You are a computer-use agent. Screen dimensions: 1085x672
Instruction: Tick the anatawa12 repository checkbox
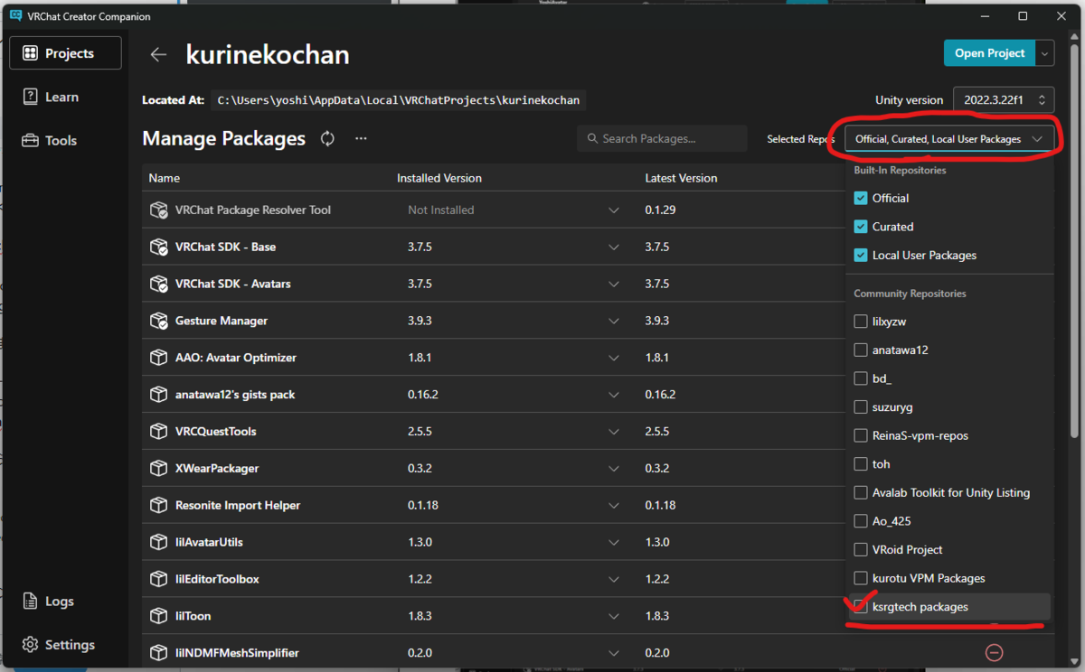coord(861,350)
